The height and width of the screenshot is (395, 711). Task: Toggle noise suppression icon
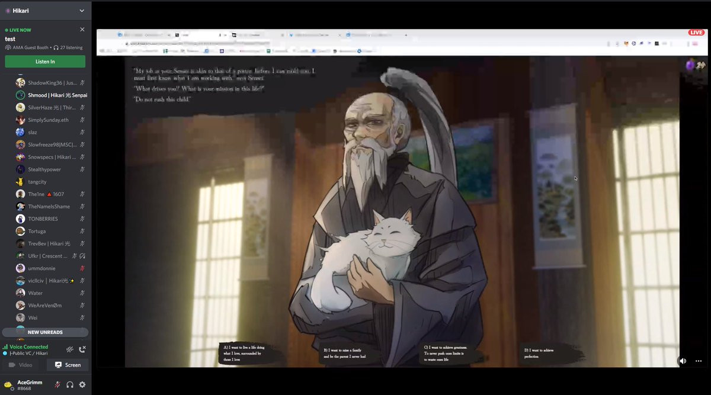click(x=70, y=349)
